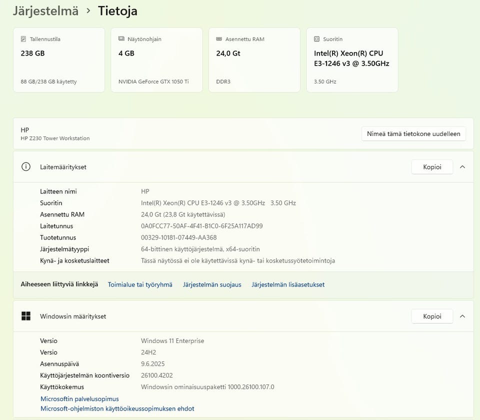
Task: Click 24,0 Gt (23,8 Gt käytettävissä) value
Action: tap(183, 214)
